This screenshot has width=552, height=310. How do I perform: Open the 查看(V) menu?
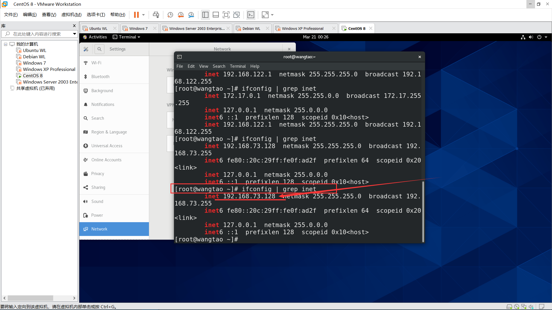49,15
